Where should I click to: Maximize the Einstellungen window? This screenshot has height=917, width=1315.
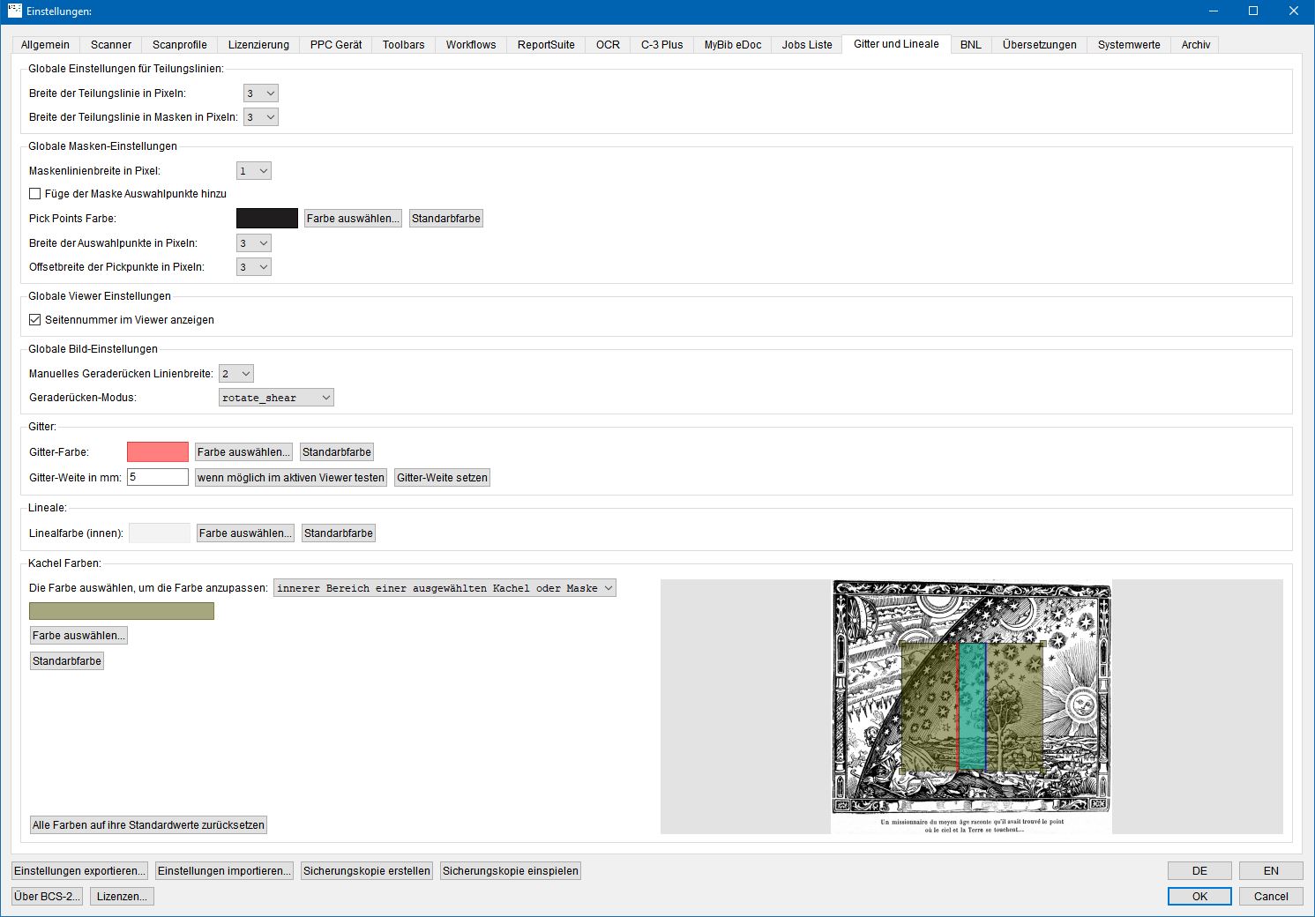[1253, 11]
